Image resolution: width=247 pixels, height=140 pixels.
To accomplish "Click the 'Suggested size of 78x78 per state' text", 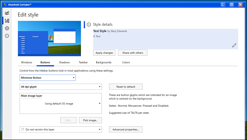I will point(129,113).
